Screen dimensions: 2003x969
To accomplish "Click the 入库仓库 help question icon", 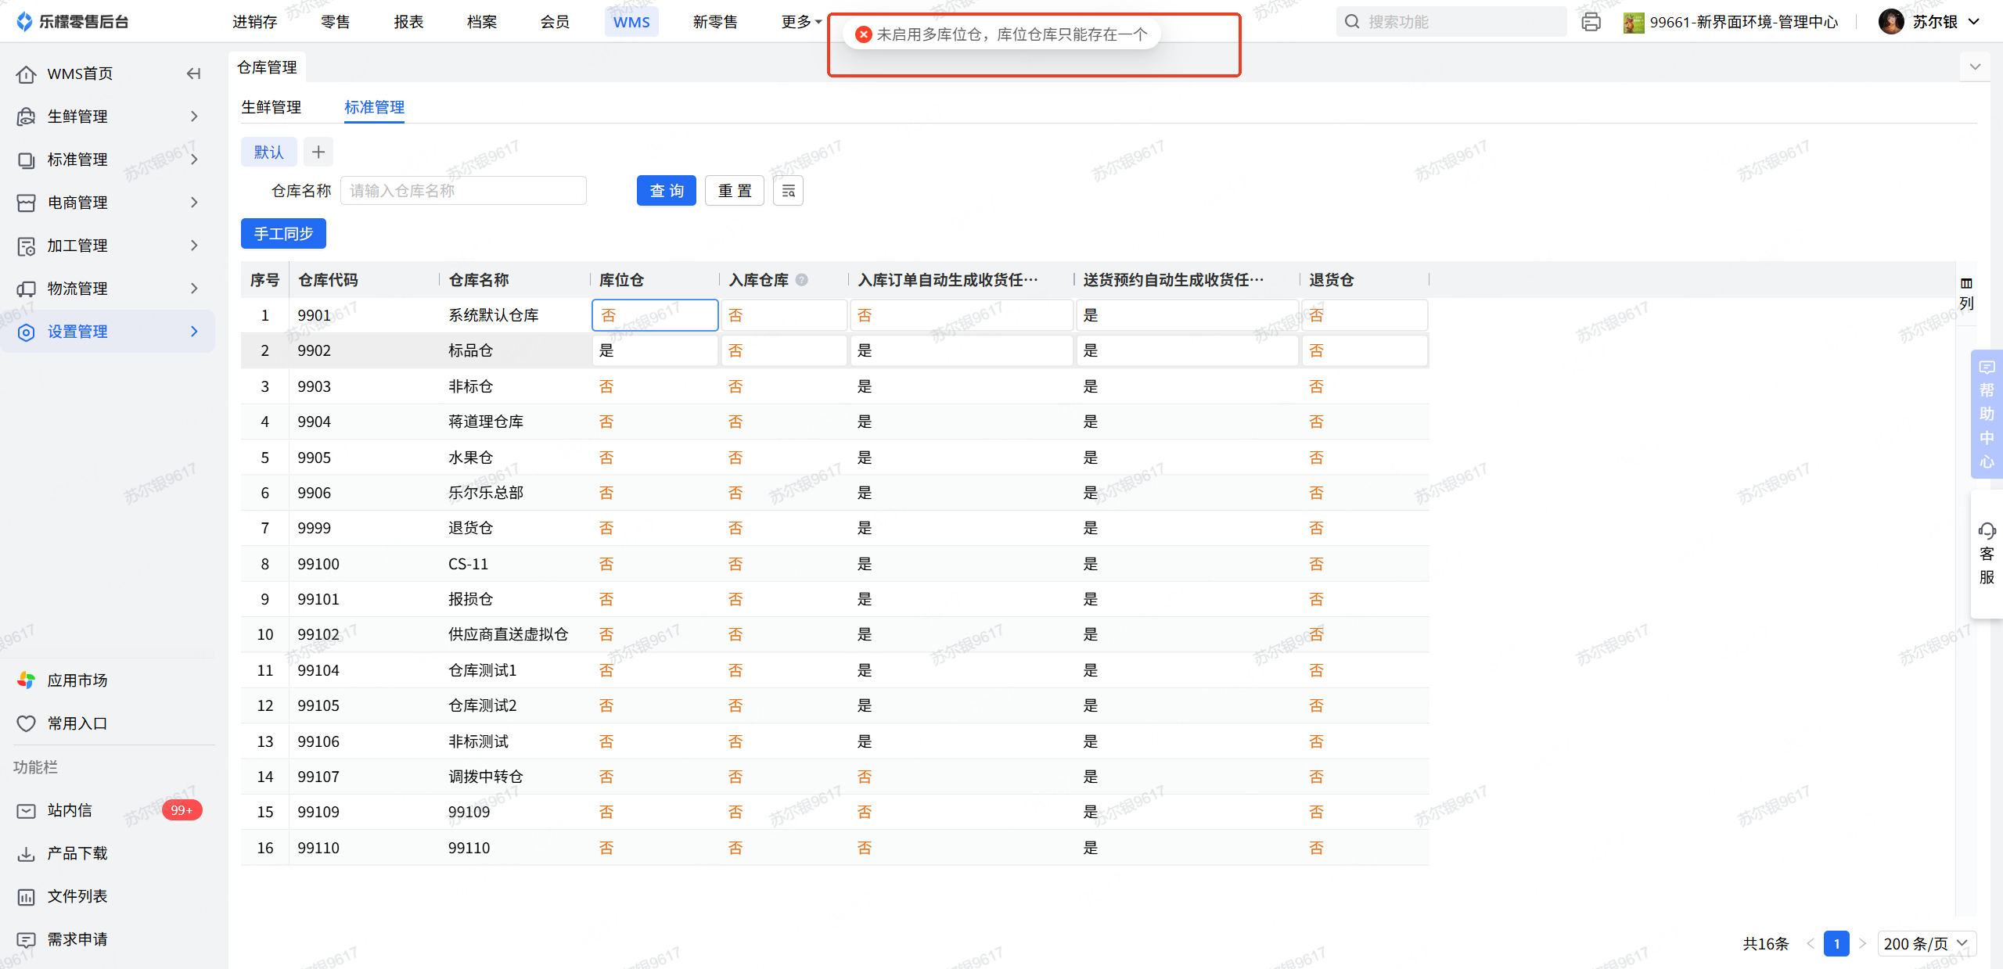I will tap(802, 280).
